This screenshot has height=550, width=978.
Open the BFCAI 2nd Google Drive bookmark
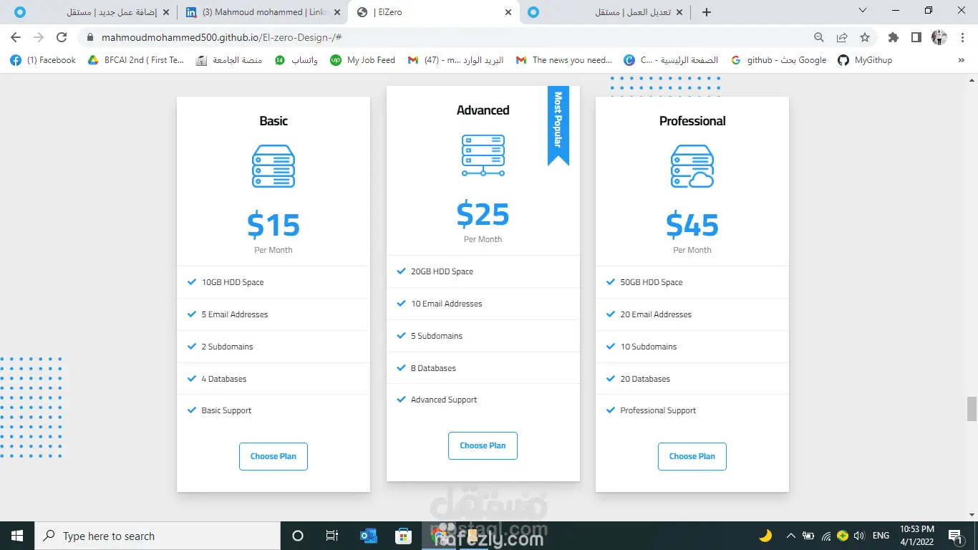click(136, 60)
